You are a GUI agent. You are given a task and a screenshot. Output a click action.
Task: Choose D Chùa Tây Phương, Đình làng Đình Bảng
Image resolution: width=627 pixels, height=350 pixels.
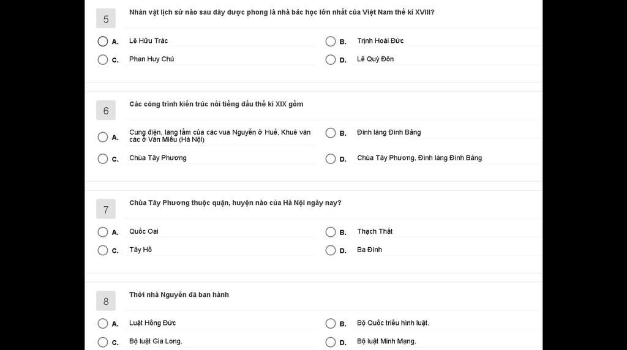click(x=331, y=158)
